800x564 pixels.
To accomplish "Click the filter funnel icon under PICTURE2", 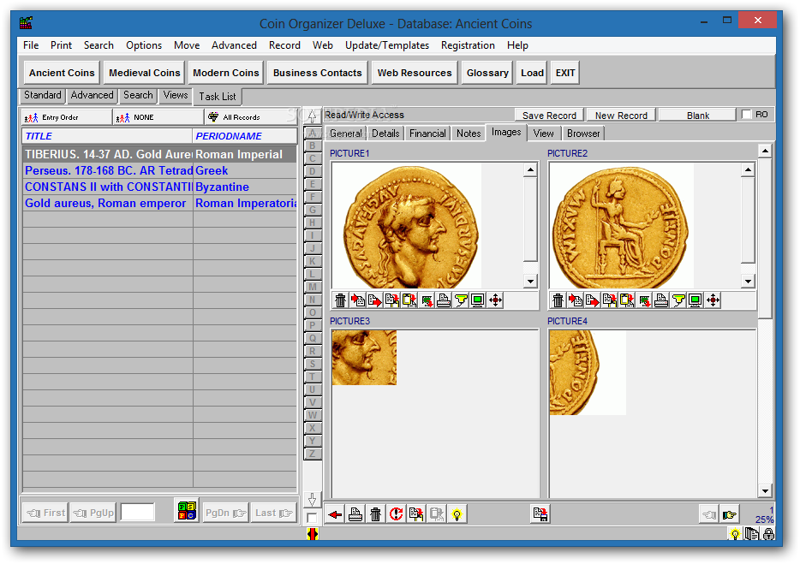I will pyautogui.click(x=678, y=300).
